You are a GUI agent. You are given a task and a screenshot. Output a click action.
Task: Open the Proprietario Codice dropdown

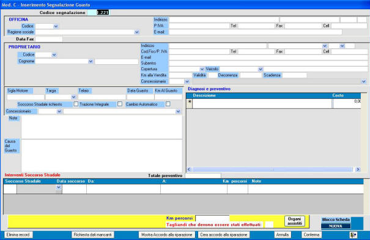pos(54,55)
